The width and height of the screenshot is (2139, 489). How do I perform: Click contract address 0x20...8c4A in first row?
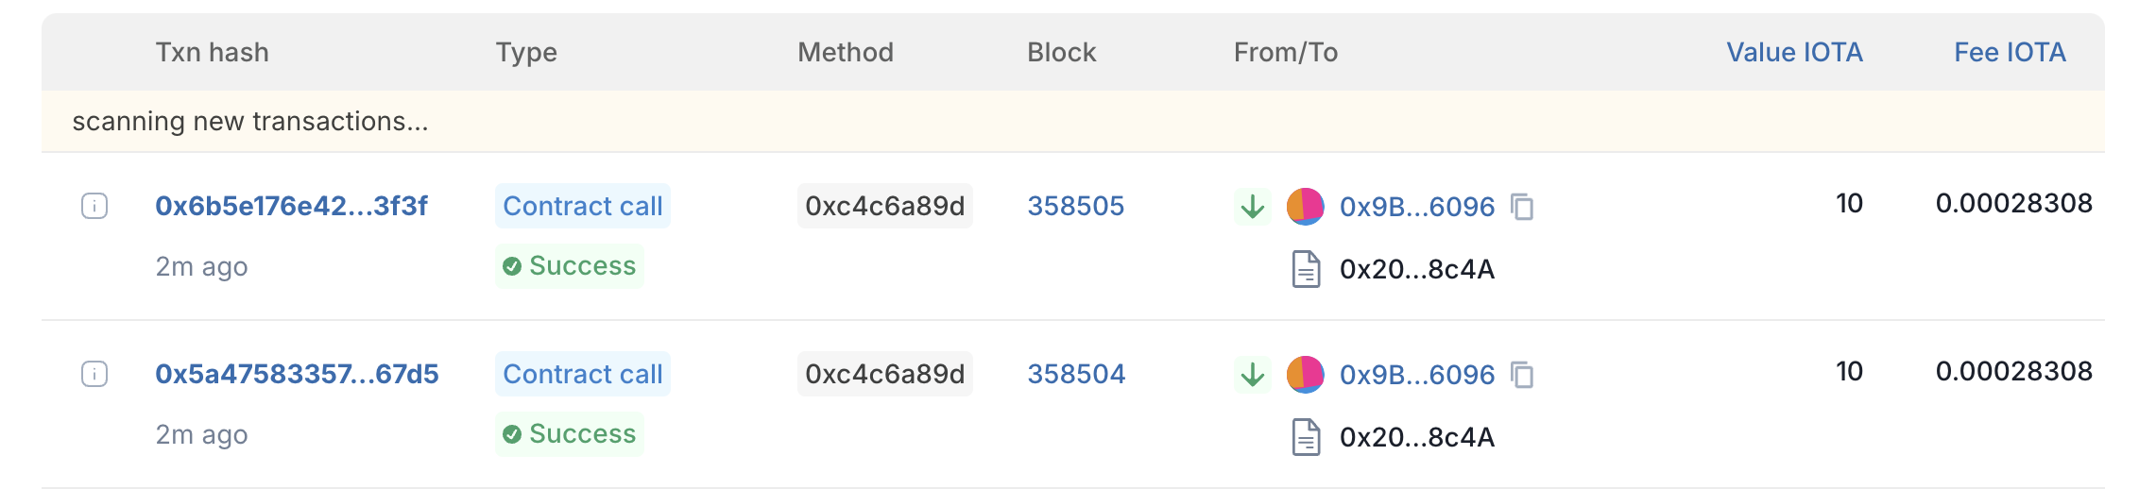[x=1417, y=269]
